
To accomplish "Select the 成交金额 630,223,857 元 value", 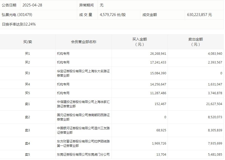I will 199,15.
